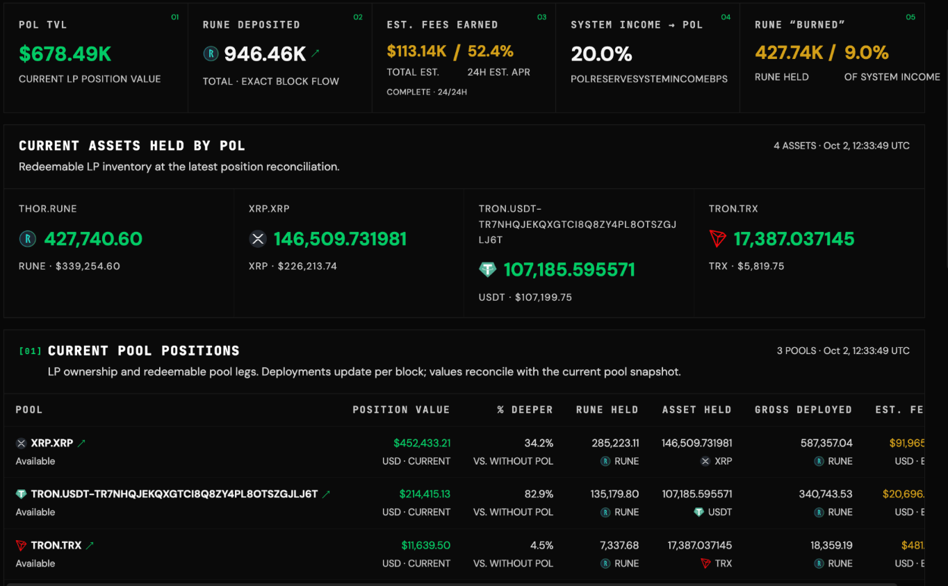Viewport: 948px width, 586px height.
Task: Click the $678.49K POL TVL value
Action: (x=65, y=53)
